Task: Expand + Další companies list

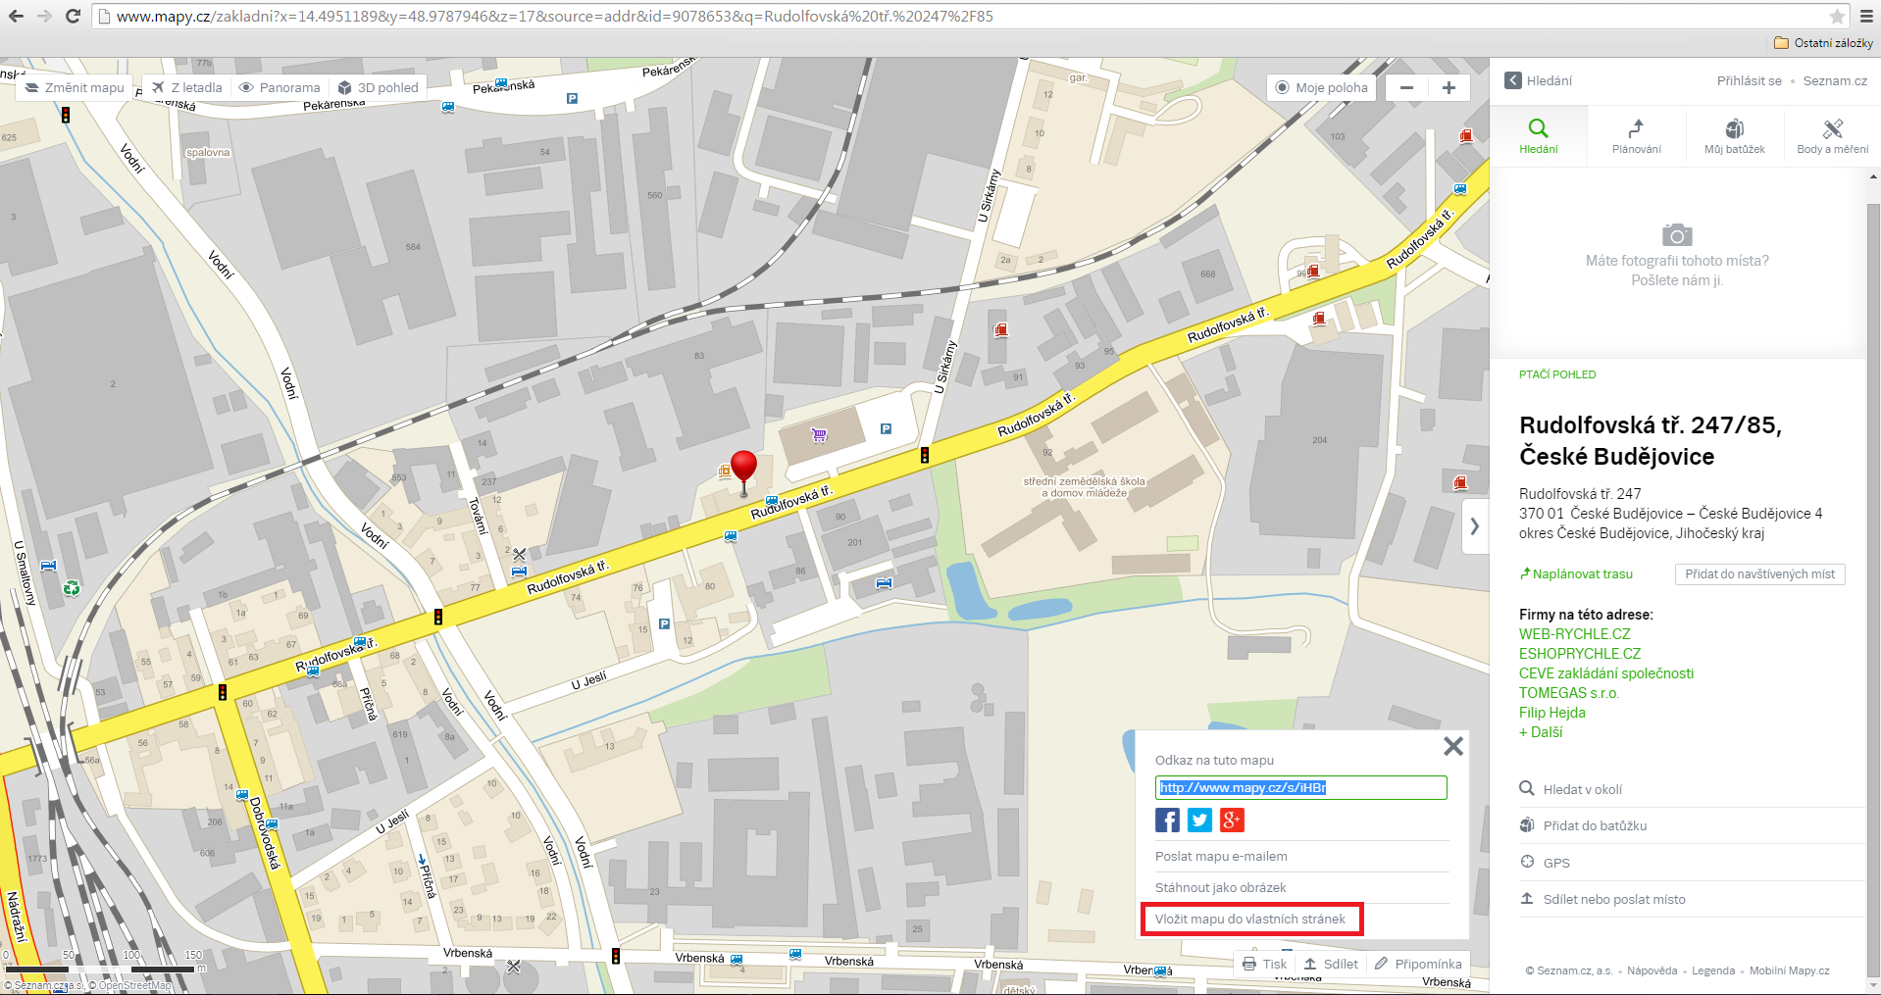Action: (1541, 732)
